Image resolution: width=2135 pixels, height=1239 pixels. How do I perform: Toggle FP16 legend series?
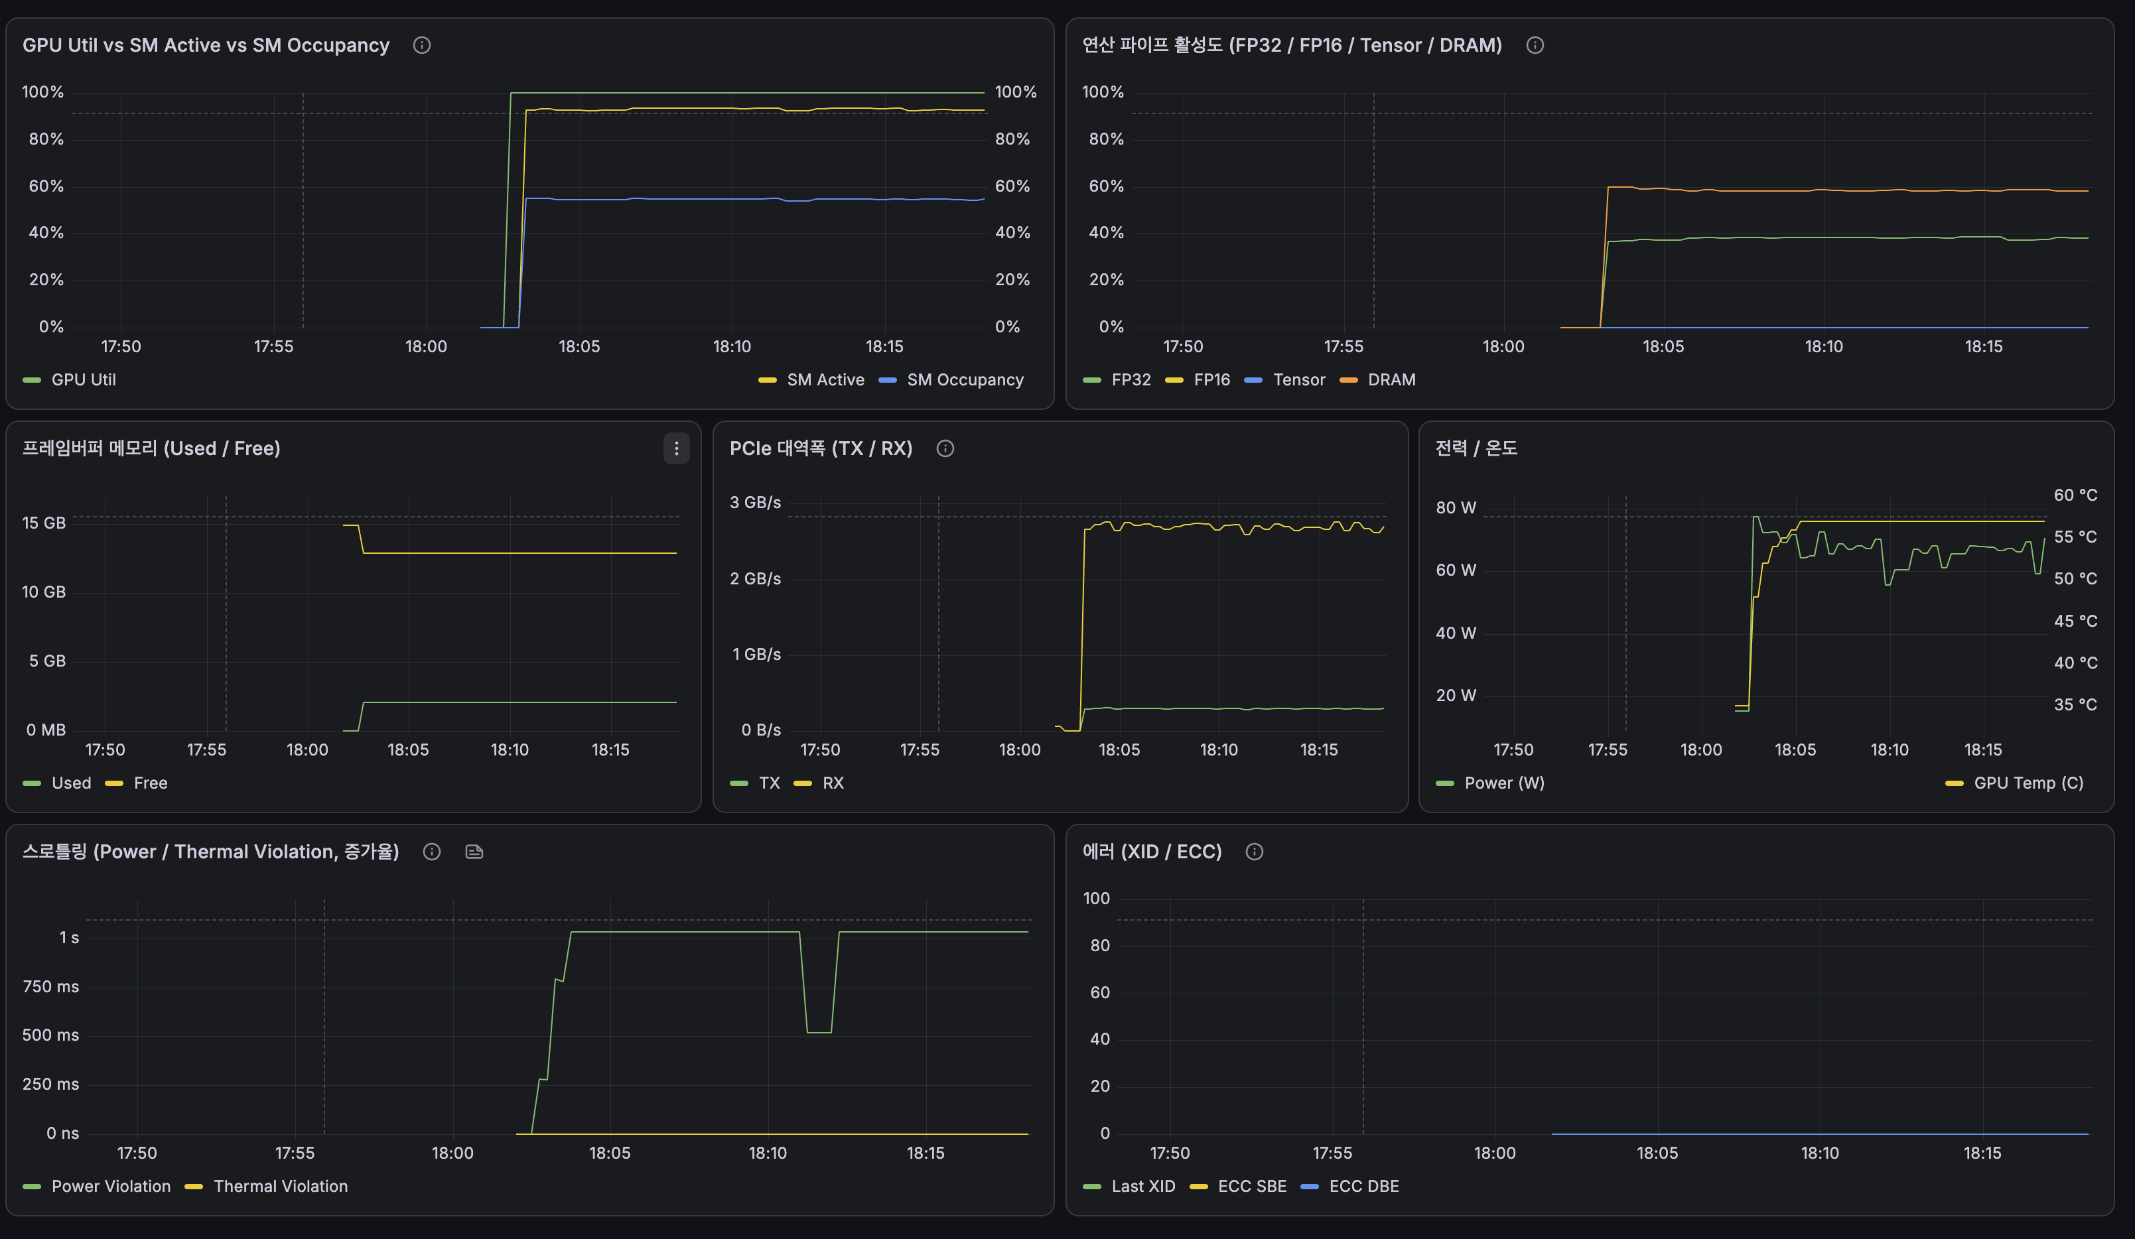click(x=1211, y=380)
